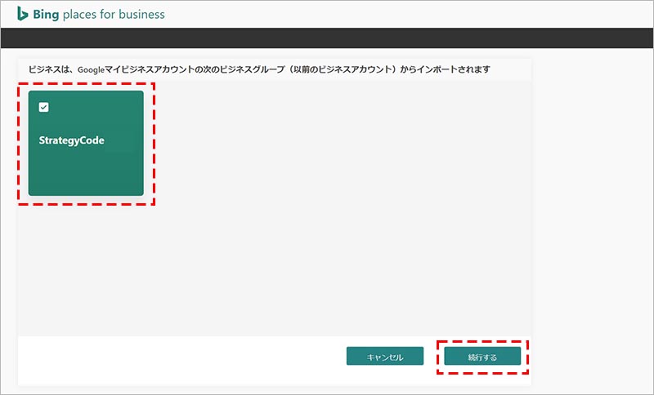Screen dimensions: 654x395
Task: Click the "places for business" header text
Action: pyautogui.click(x=114, y=14)
